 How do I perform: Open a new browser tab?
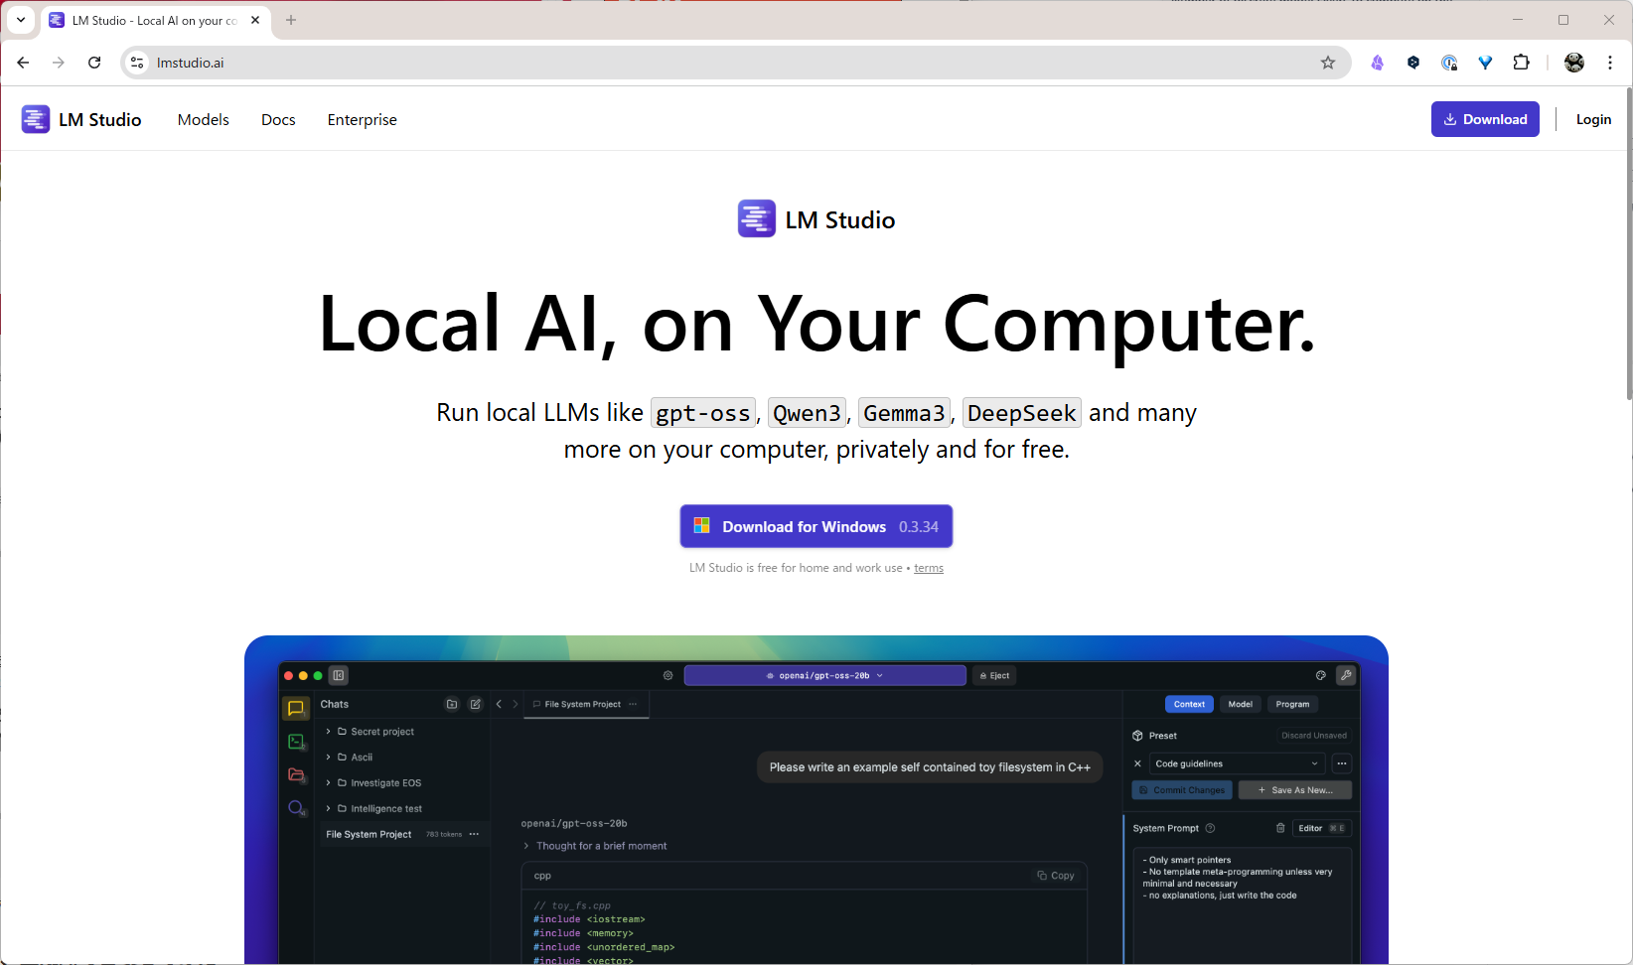[291, 20]
